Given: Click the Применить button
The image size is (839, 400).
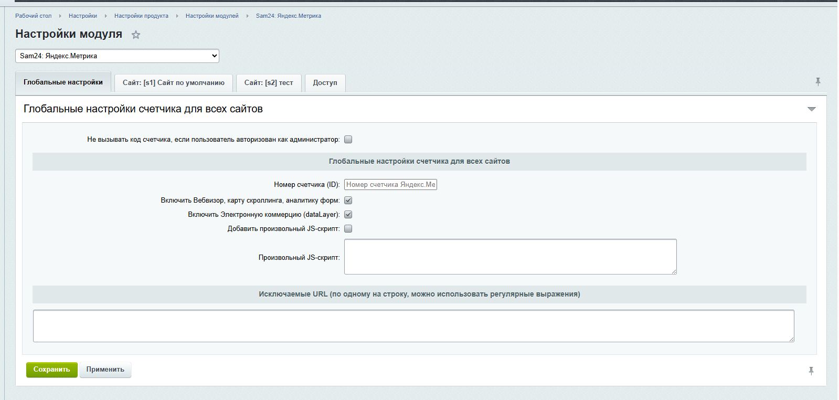Looking at the screenshot, I should [x=105, y=370].
